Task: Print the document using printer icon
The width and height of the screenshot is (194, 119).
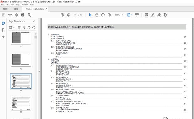Action: click(23, 15)
